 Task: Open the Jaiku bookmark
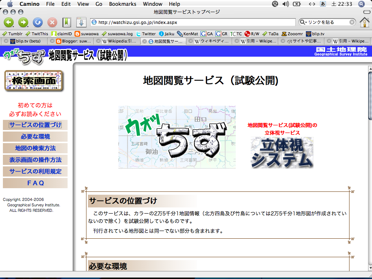tap(166, 34)
